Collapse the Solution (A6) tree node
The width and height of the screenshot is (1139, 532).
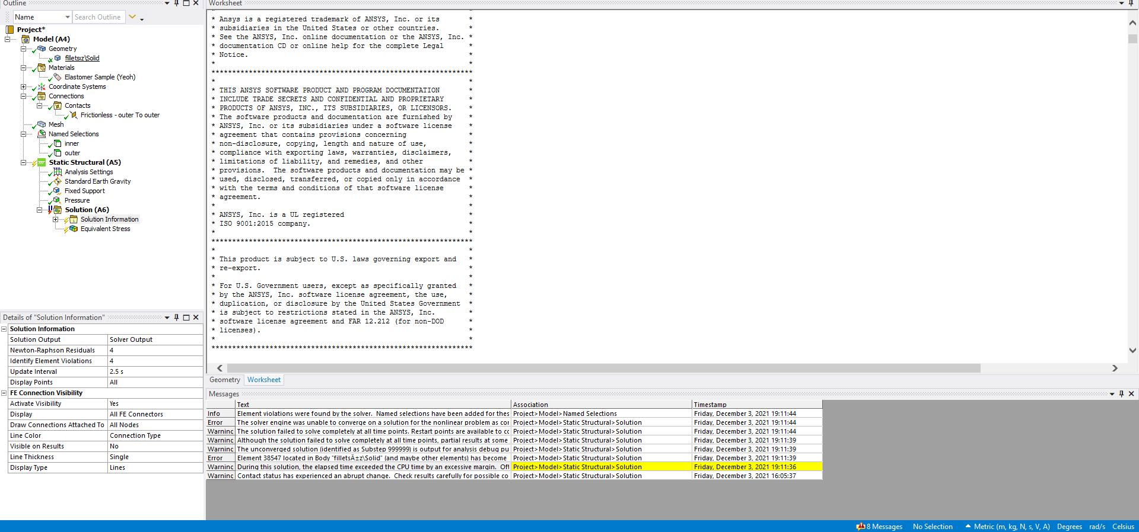(x=39, y=210)
